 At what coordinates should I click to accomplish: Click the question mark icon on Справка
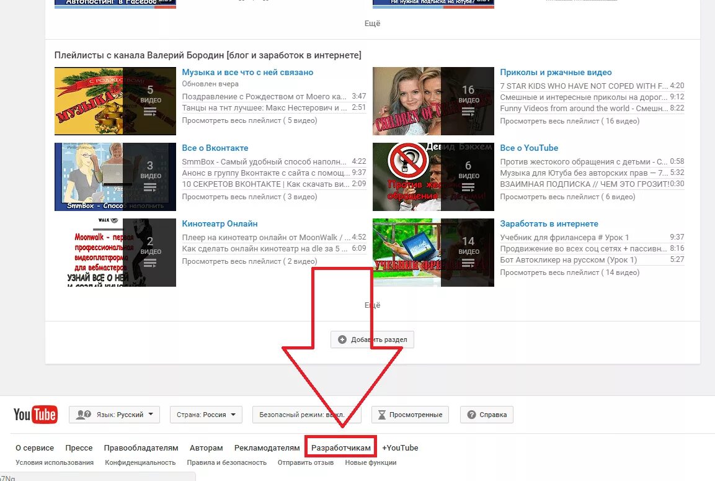coord(471,415)
